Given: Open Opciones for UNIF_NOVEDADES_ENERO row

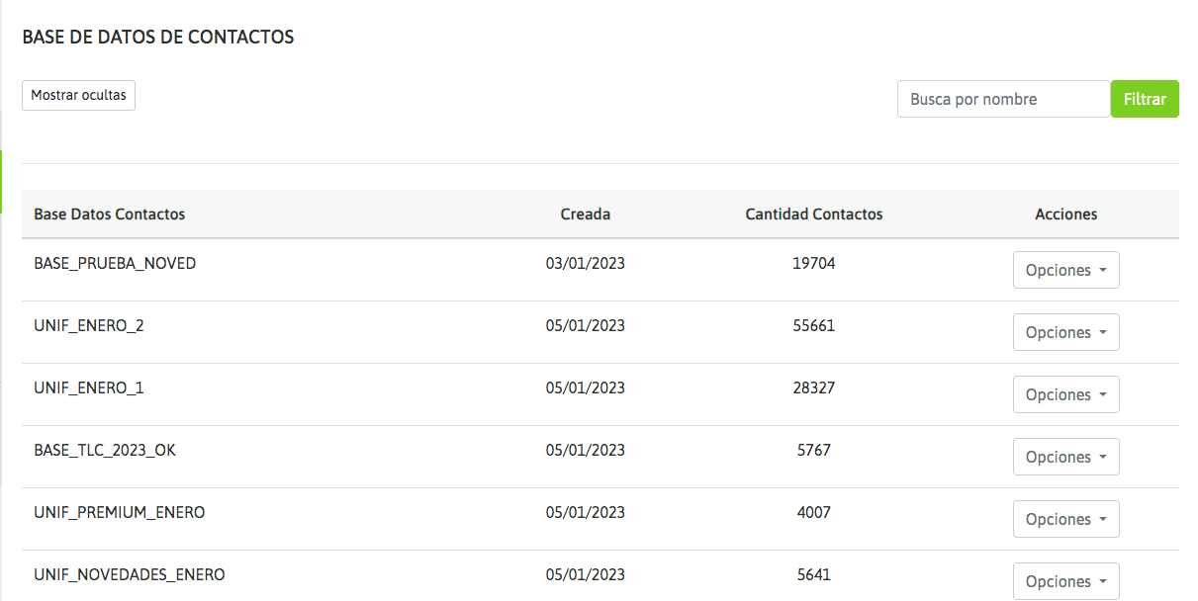Looking at the screenshot, I should click(1065, 581).
